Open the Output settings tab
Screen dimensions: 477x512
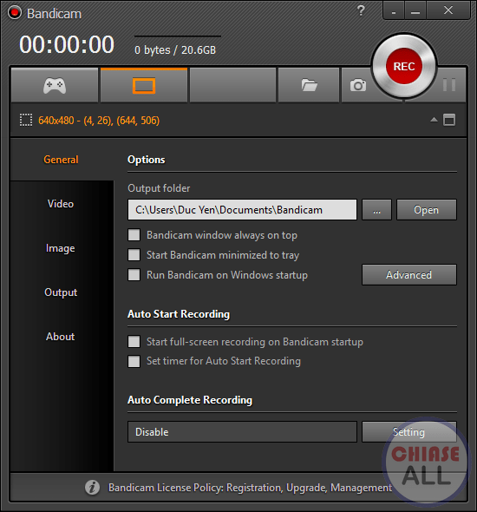pyautogui.click(x=61, y=292)
